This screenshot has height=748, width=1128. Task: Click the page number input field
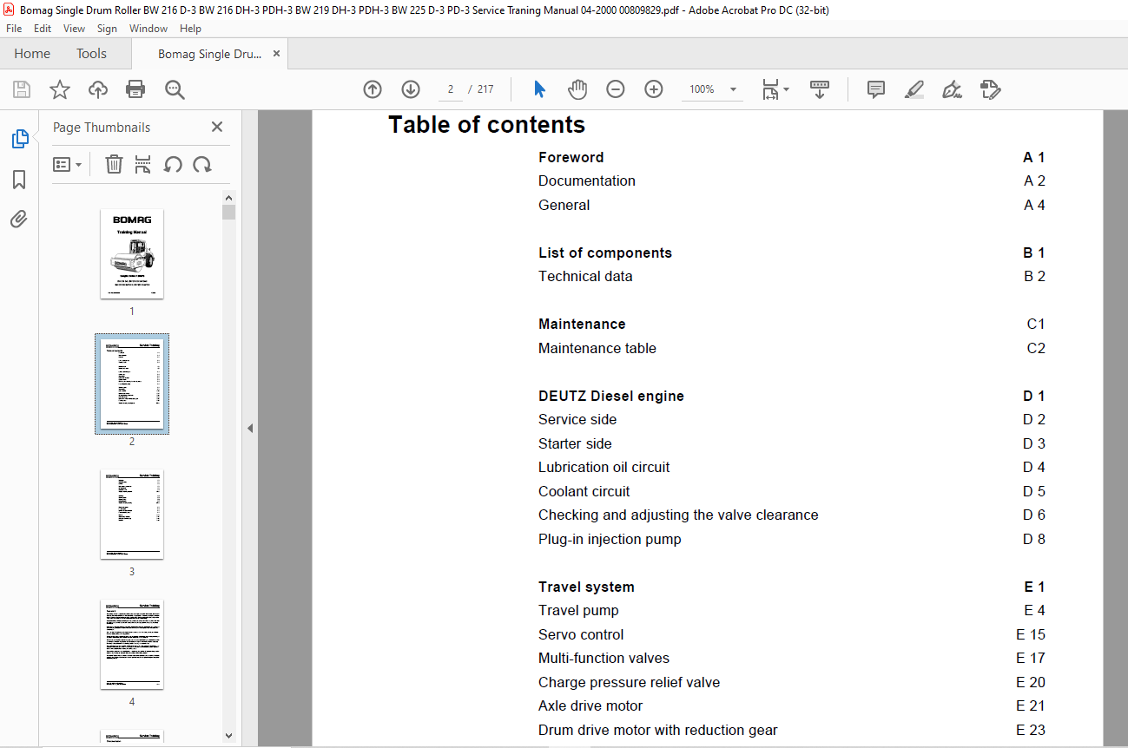(450, 89)
